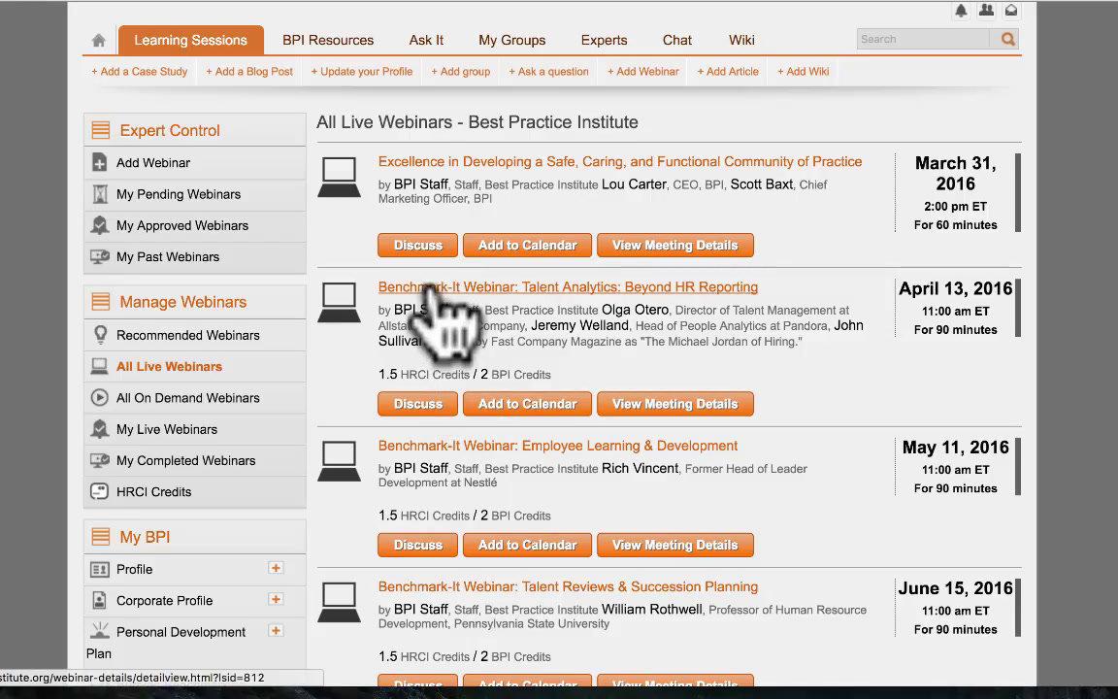Click the Update your Profile link

[361, 71]
